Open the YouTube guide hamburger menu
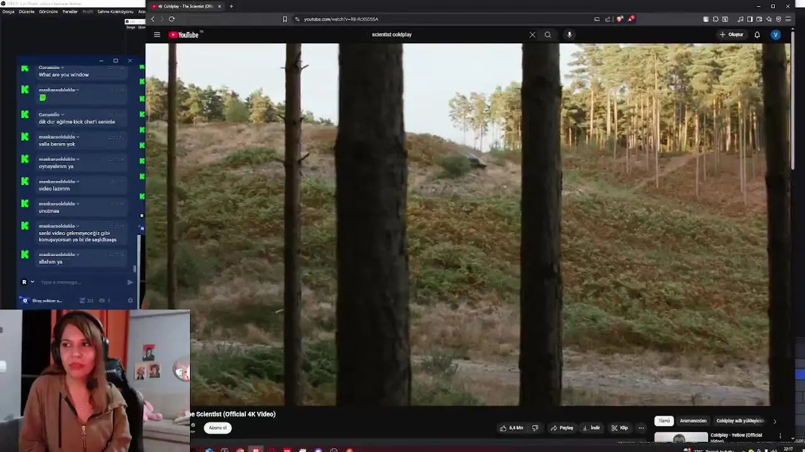This screenshot has width=805, height=452. click(x=157, y=35)
